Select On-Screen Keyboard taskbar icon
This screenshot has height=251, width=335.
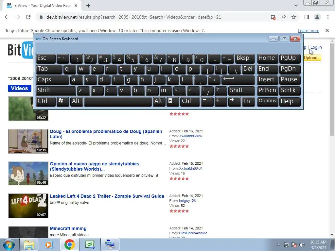[x=110, y=244]
